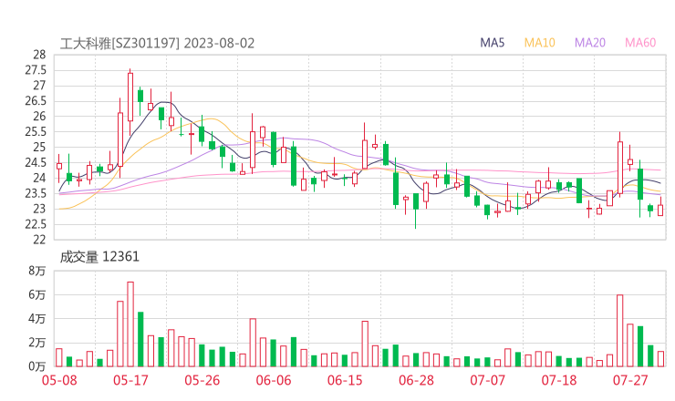675x401 pixels.
Task: Click the MA5 legend label
Action: coord(492,43)
